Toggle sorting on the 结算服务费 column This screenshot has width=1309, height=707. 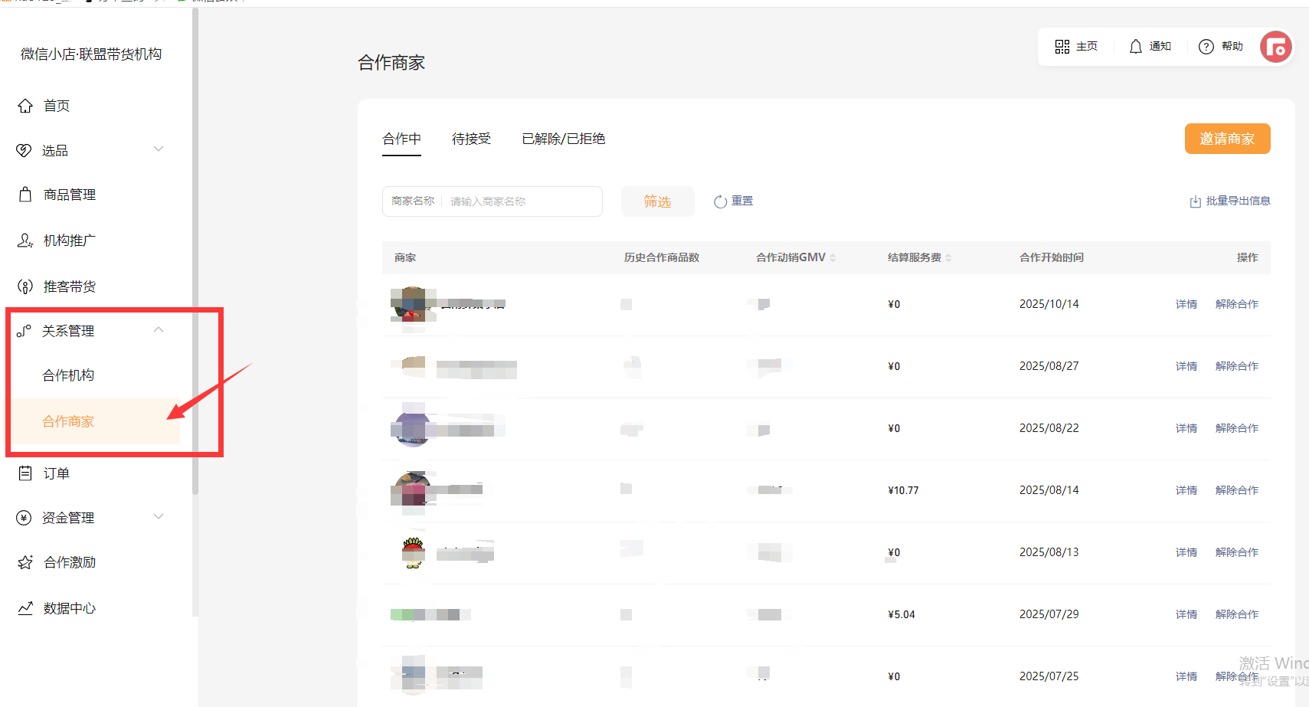click(x=948, y=258)
